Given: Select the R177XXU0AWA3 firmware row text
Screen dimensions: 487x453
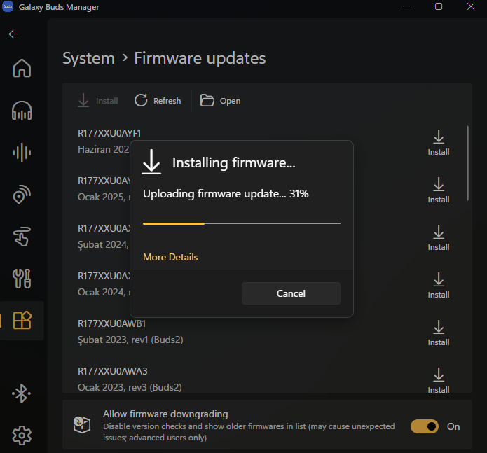Looking at the screenshot, I should pos(112,371).
